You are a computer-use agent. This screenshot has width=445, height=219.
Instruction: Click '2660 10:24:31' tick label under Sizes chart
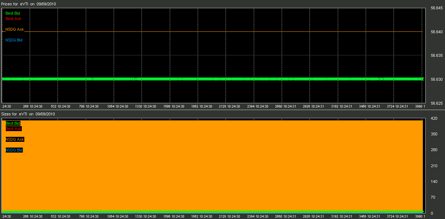285,216
